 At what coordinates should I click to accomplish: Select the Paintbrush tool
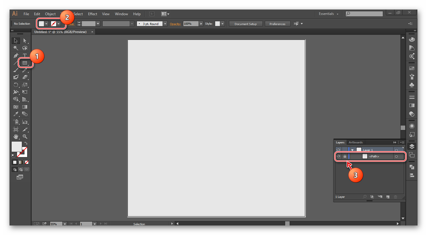pyautogui.click(x=16, y=70)
